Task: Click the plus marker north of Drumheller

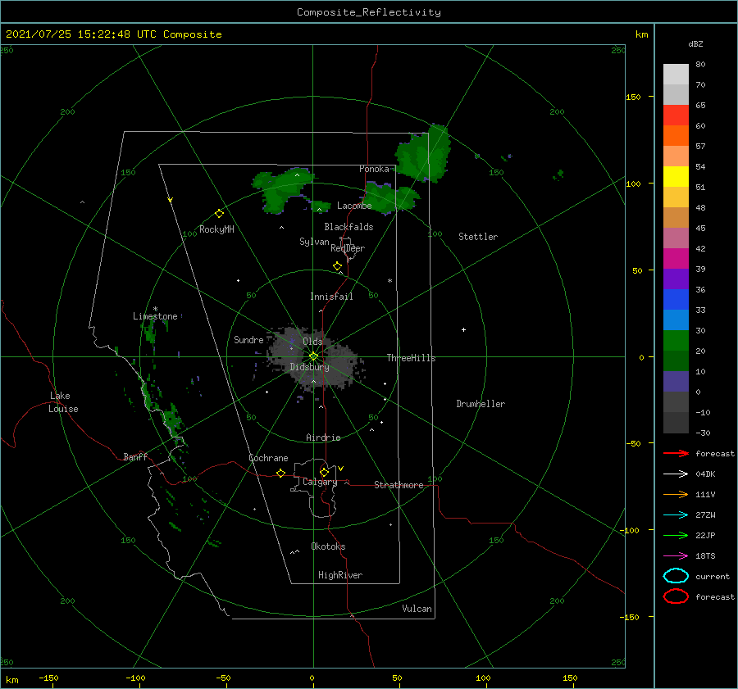Action: pos(463,329)
